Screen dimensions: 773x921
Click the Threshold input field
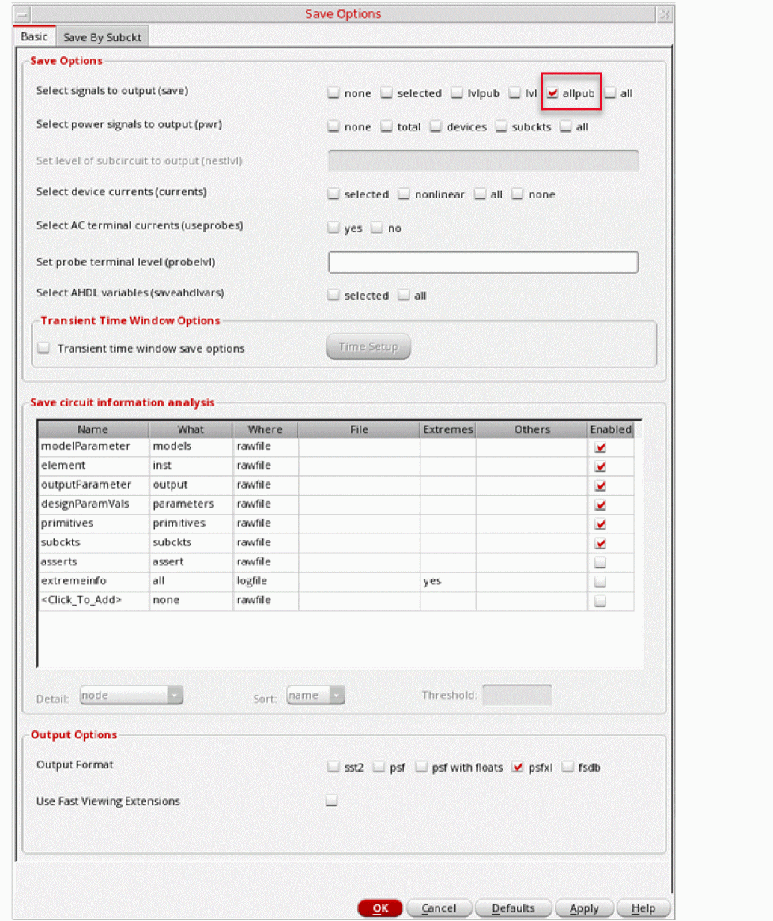[x=517, y=695]
